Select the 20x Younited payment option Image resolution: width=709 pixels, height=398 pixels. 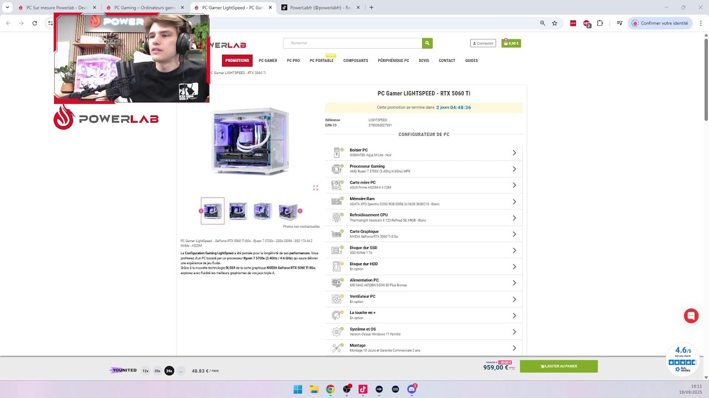point(157,371)
